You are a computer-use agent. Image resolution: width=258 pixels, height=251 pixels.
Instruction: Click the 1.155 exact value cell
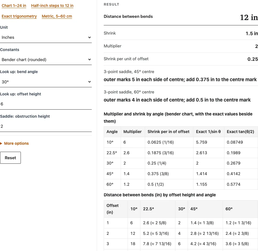pyautogui.click(x=209, y=184)
